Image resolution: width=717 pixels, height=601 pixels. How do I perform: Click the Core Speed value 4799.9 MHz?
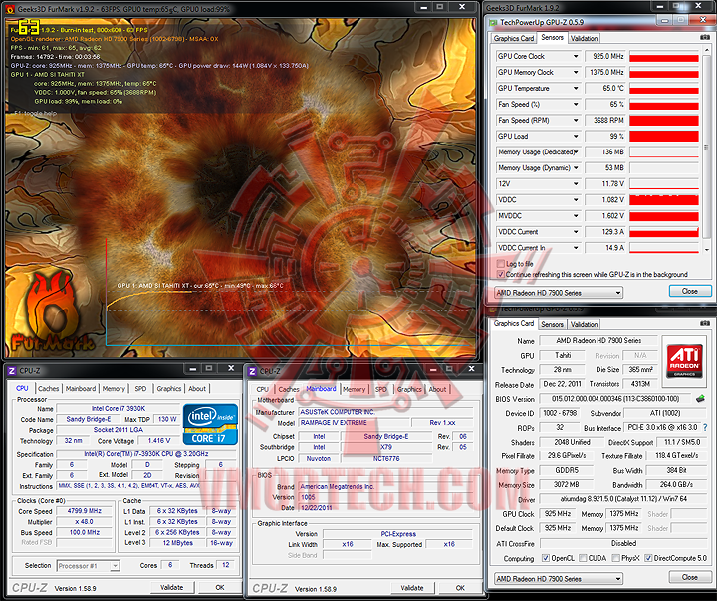pyautogui.click(x=84, y=511)
